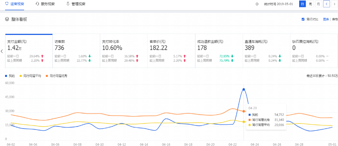The image size is (338, 146).
Task: Click the 管理视窗 medal icon
Action: 68,4
